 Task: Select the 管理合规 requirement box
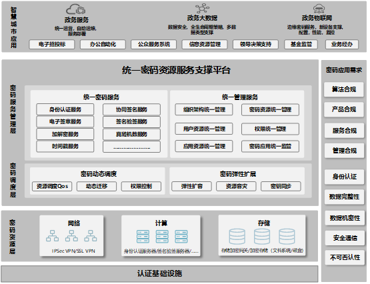coord(344,151)
